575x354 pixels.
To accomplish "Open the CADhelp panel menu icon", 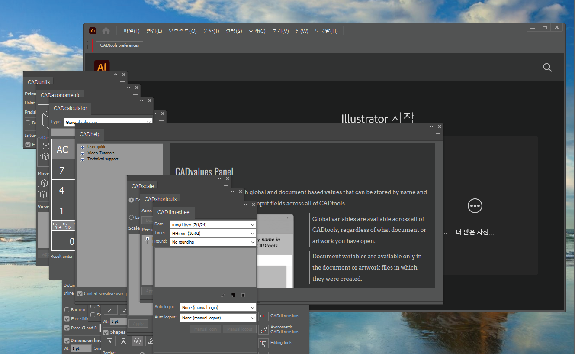I will point(438,135).
